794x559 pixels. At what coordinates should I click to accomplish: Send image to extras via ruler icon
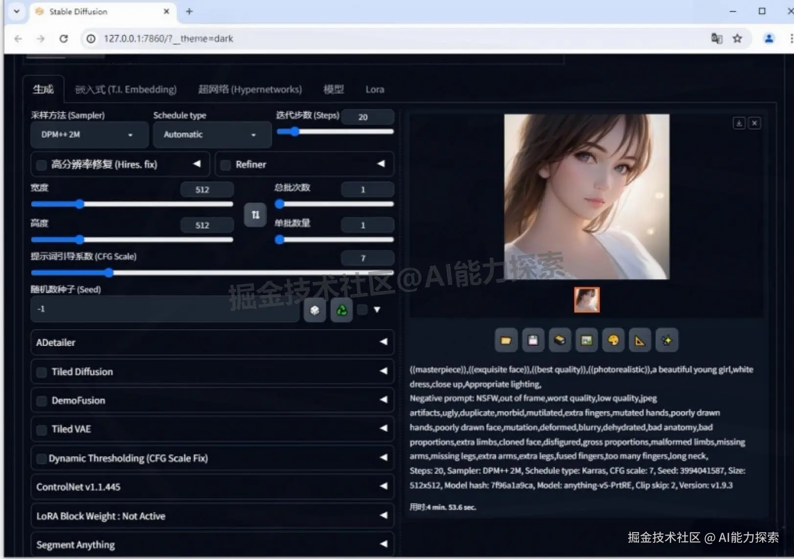point(640,340)
